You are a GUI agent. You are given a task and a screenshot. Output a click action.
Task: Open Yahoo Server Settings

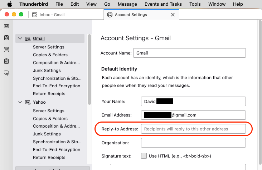point(49,111)
